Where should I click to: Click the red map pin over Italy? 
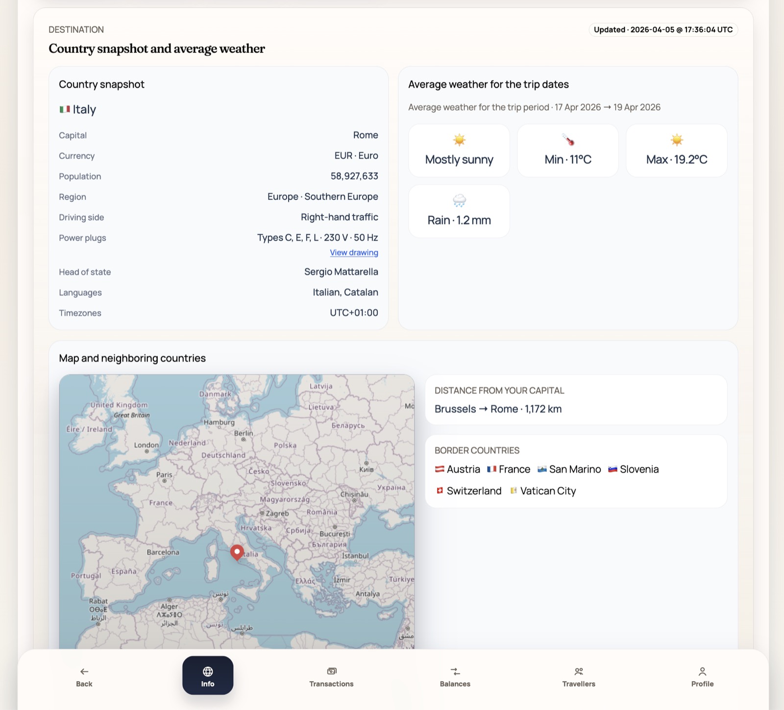tap(237, 552)
